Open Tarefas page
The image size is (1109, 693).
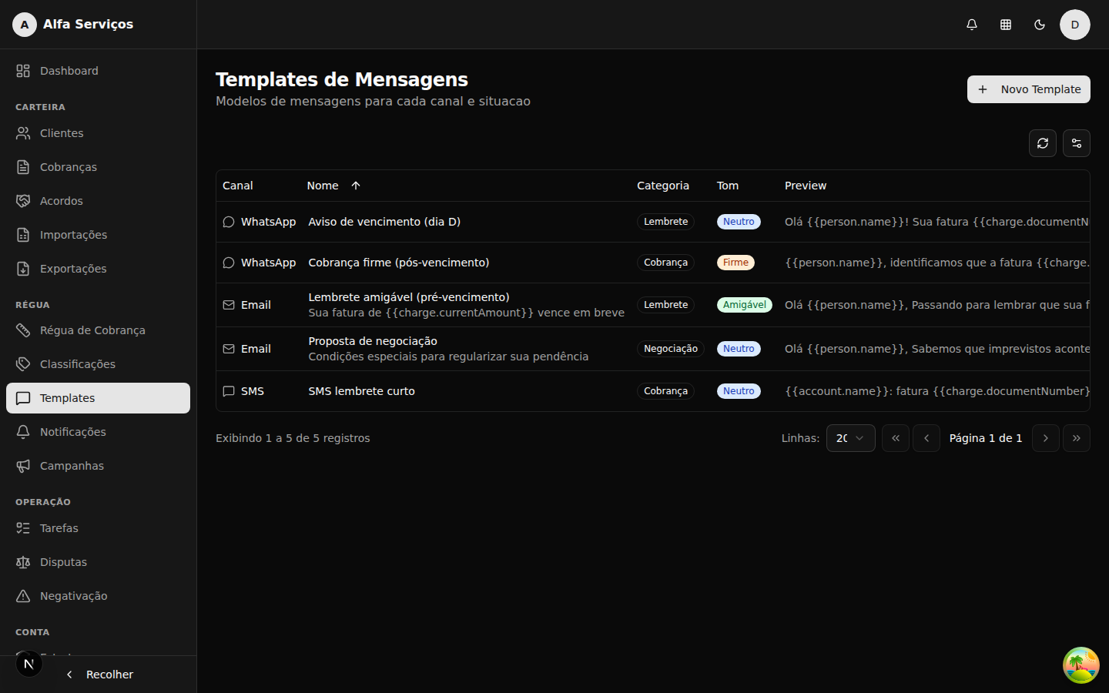(x=98, y=528)
